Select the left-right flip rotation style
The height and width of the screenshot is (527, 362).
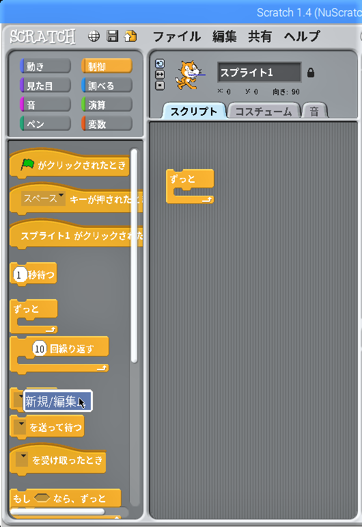(160, 75)
